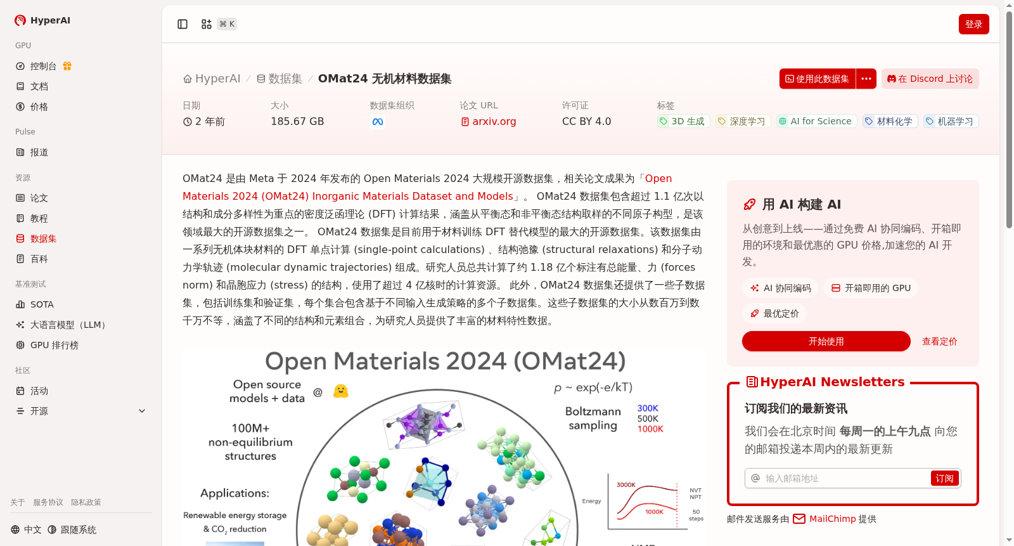Screen dimensions: 1014x546
Task: Click the 活动 calendar icon
Action: (20, 391)
